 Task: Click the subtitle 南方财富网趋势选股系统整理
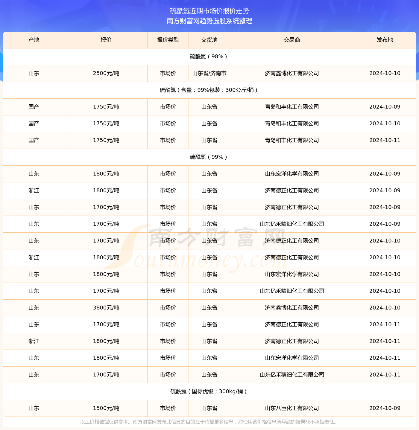pyautogui.click(x=209, y=21)
